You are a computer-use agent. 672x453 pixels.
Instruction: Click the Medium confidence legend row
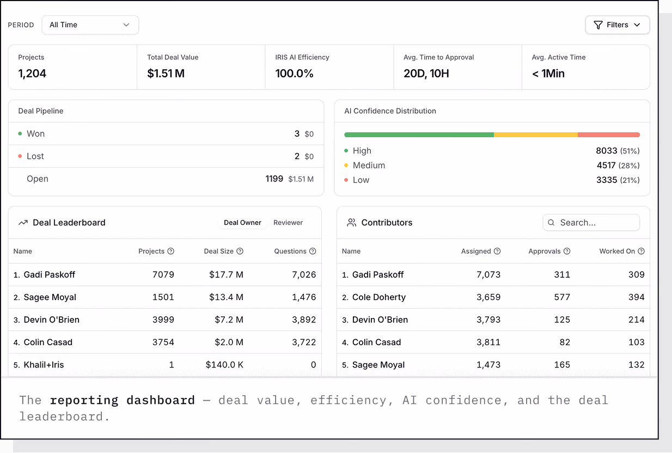492,166
